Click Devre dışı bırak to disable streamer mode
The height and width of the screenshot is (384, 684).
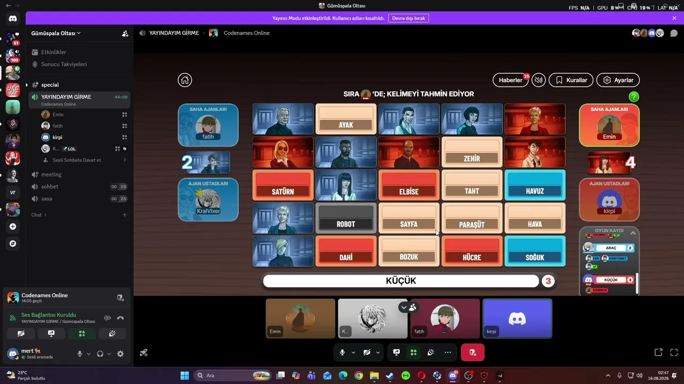[x=408, y=18]
